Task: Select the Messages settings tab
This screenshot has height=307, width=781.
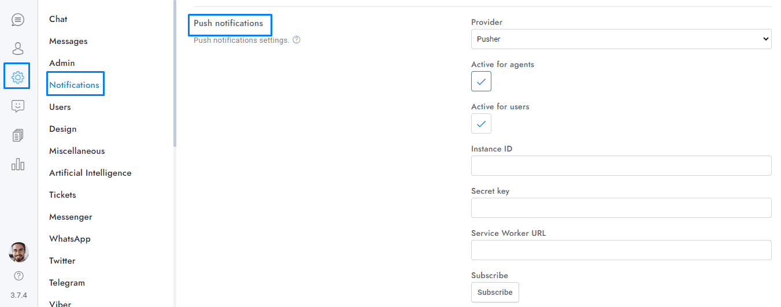Action: coord(68,41)
